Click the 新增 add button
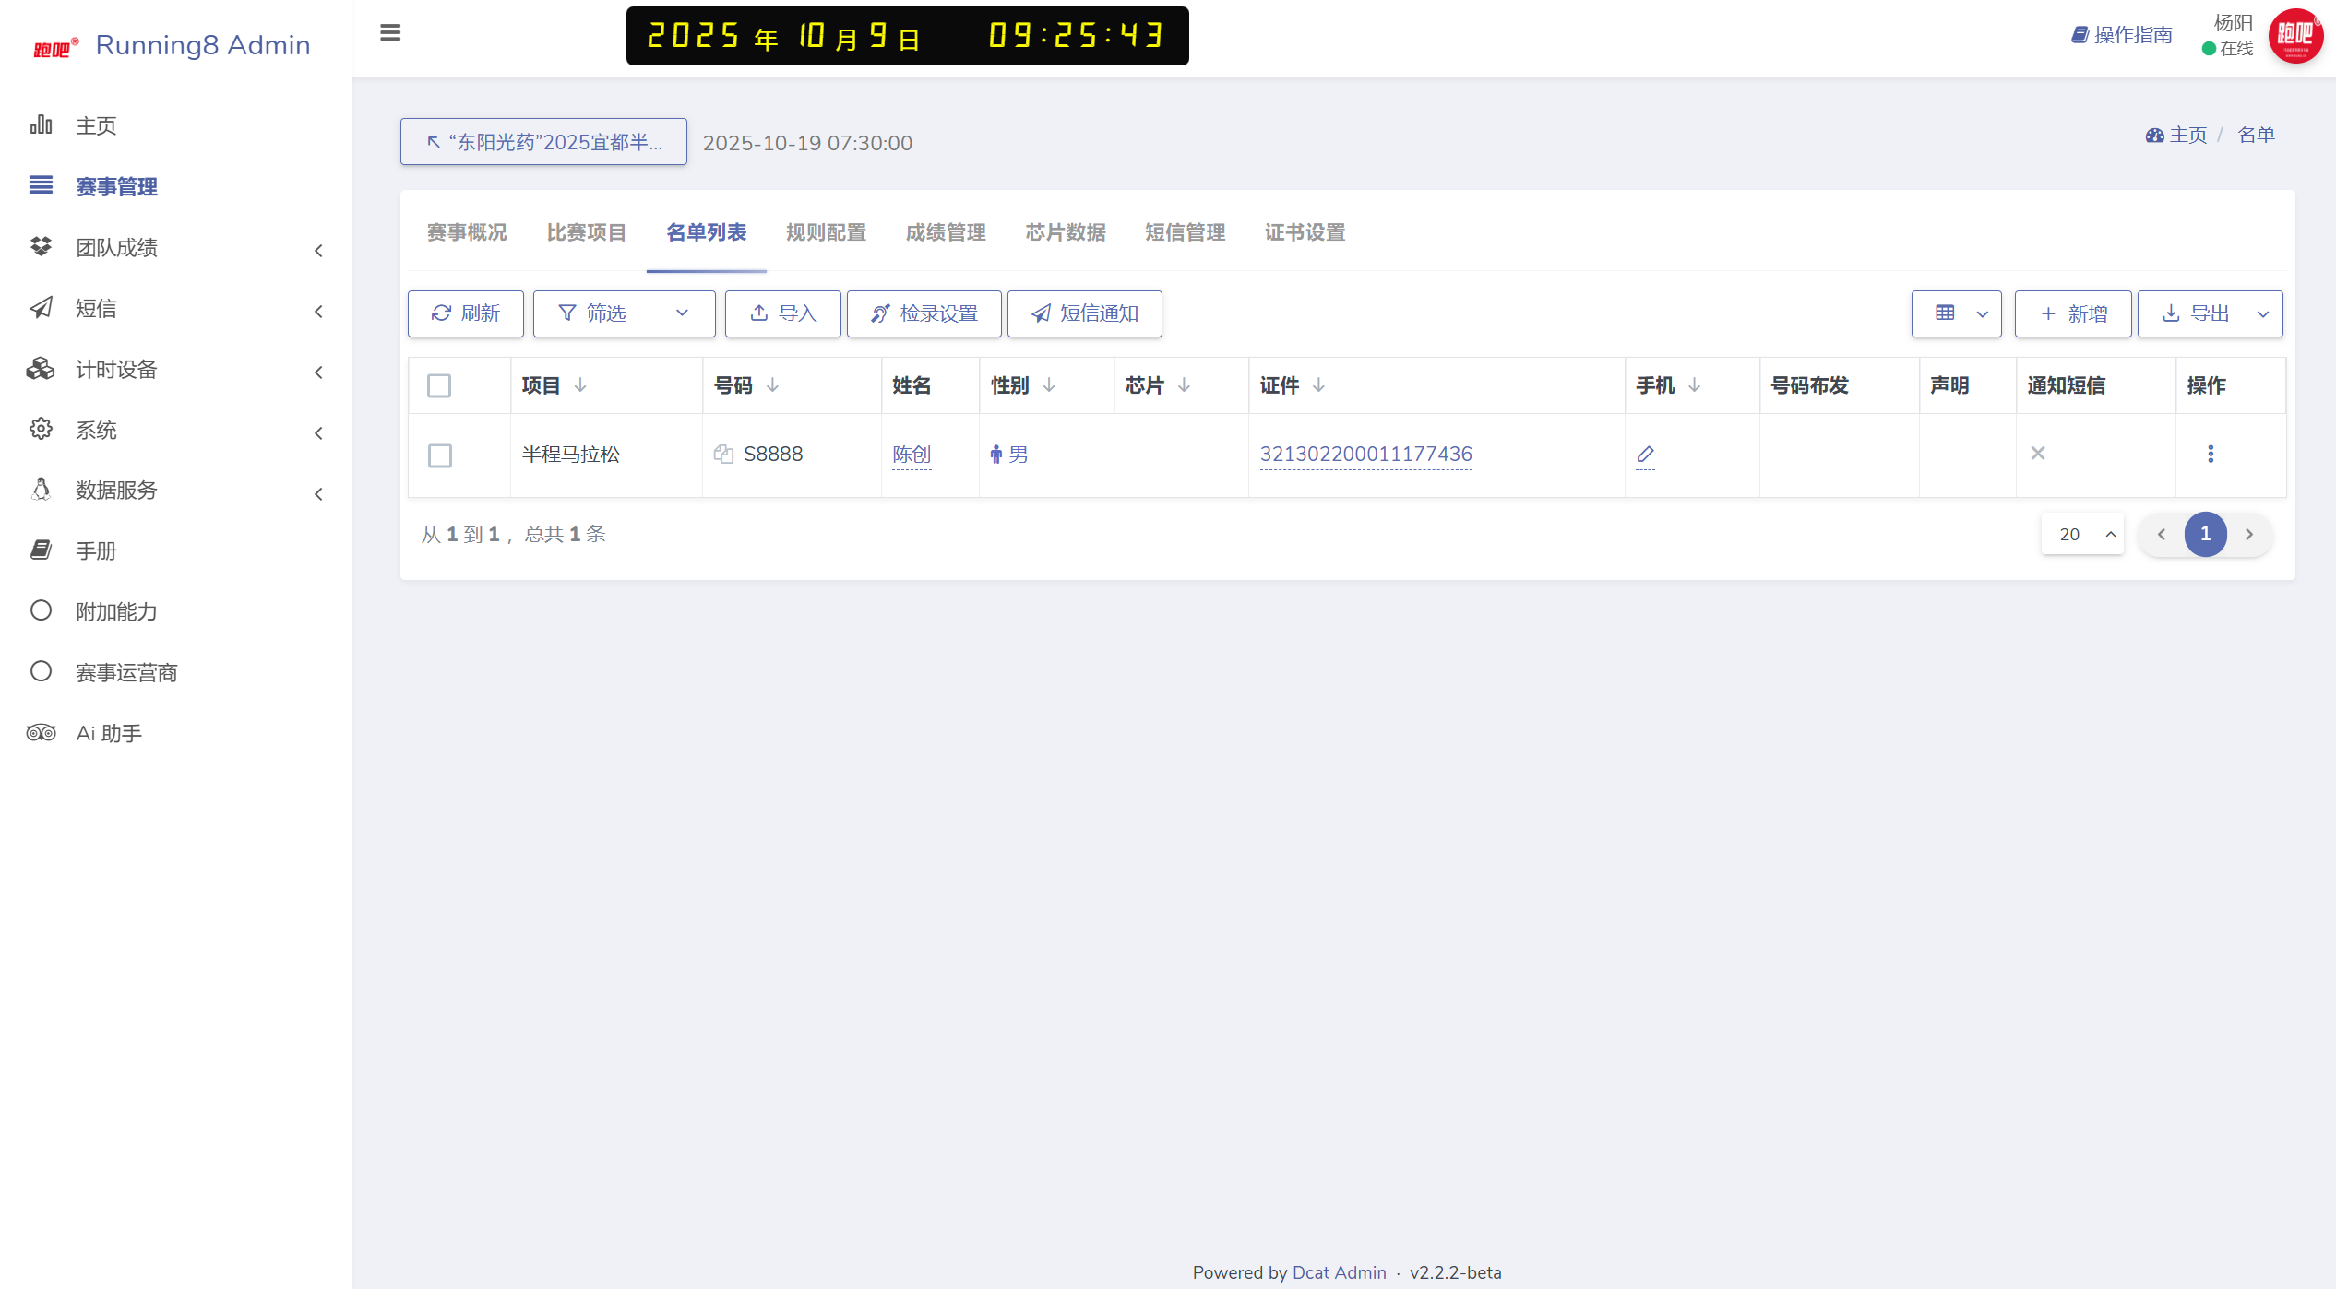Viewport: 2336px width, 1289px height. (2073, 313)
